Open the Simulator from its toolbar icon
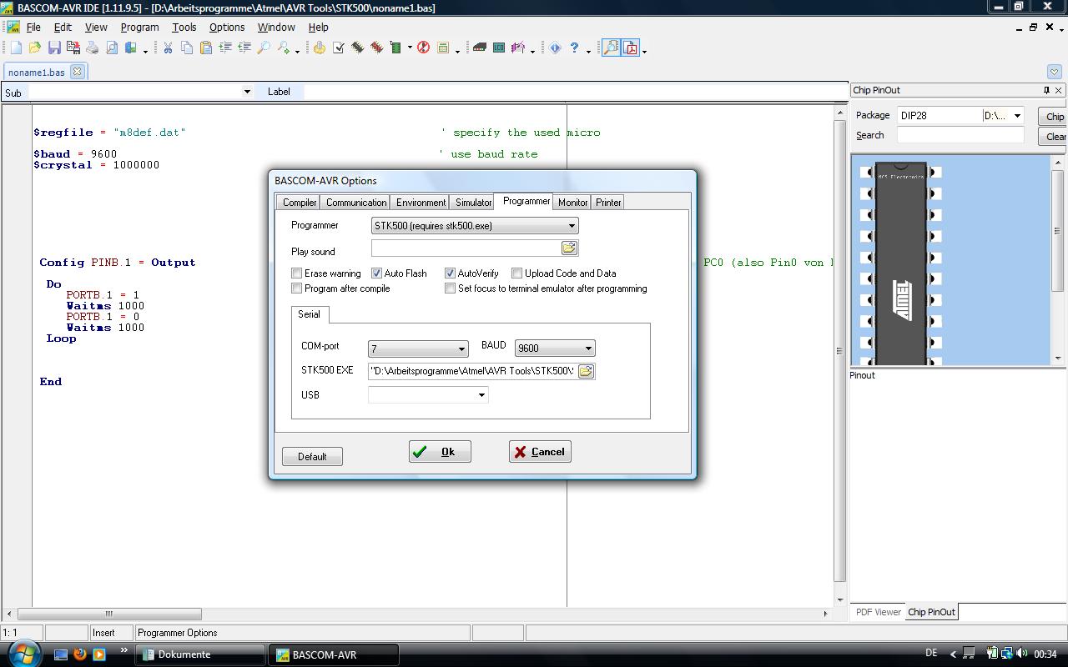The image size is (1068, 667). (x=443, y=48)
